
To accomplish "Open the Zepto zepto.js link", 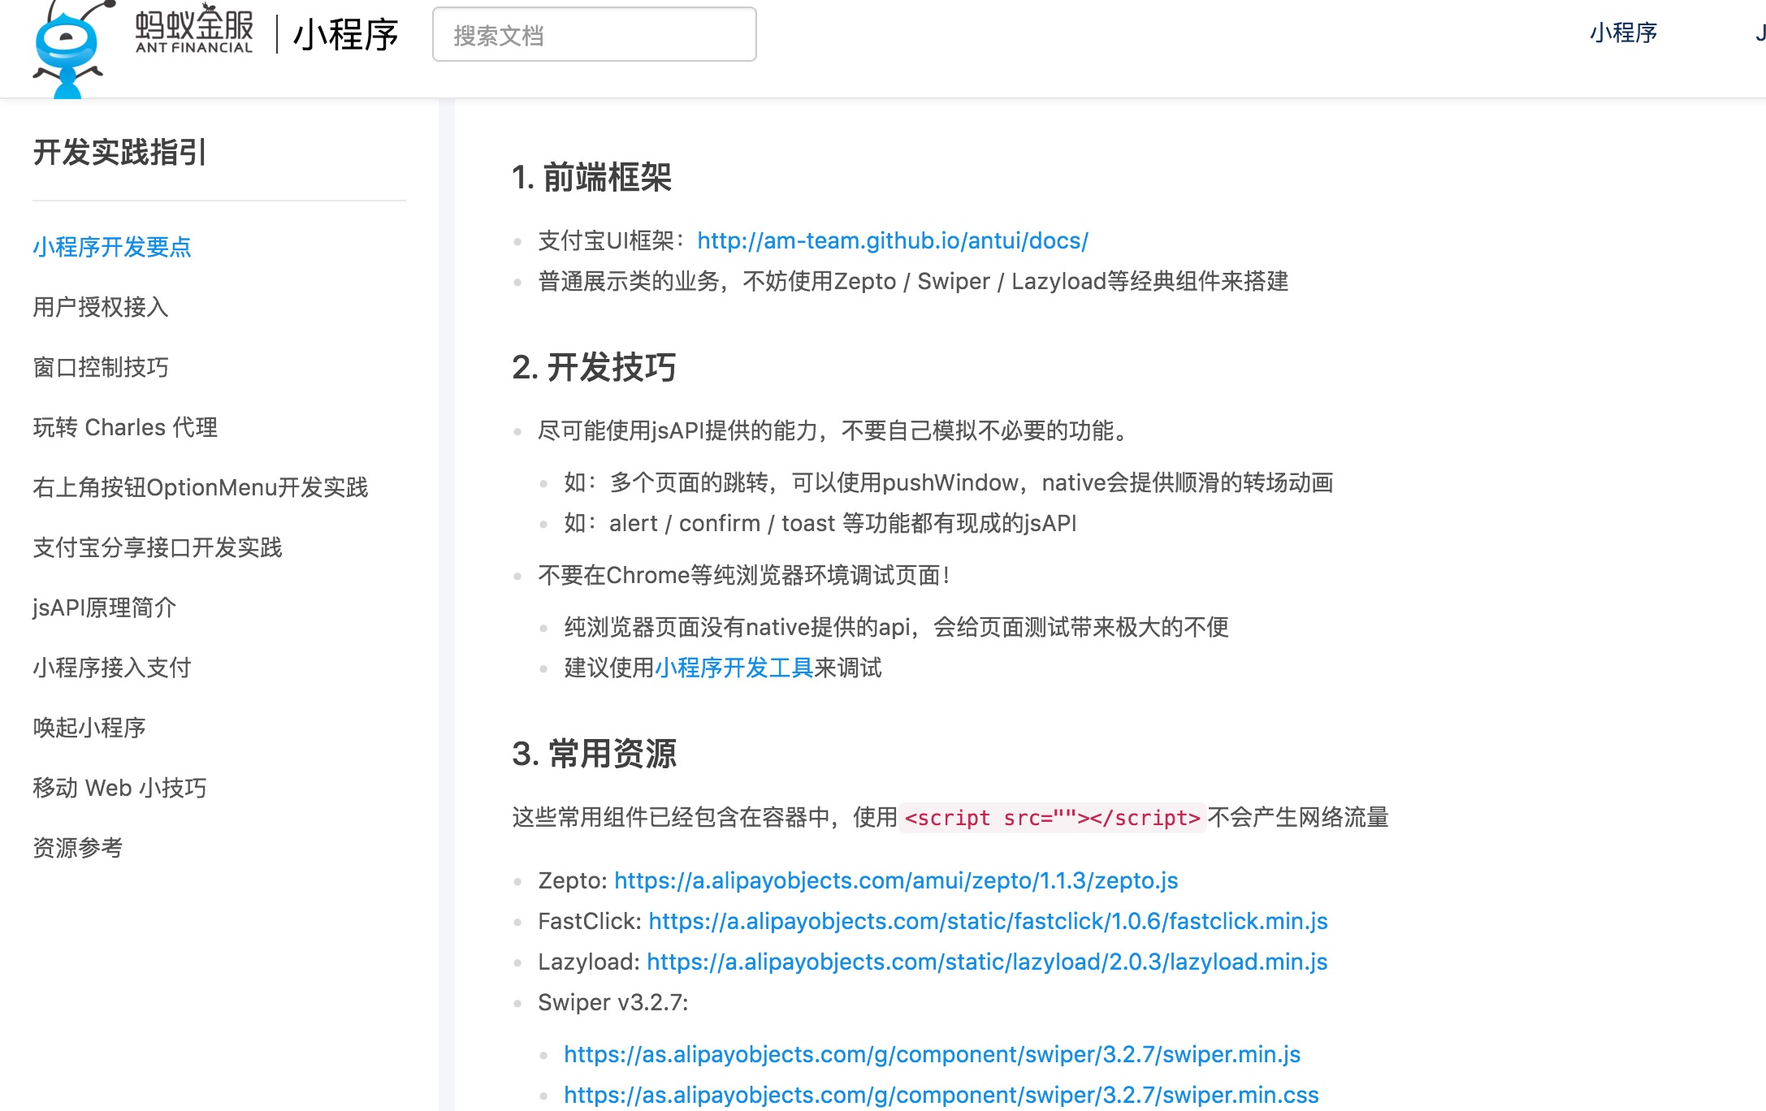I will click(x=896, y=880).
